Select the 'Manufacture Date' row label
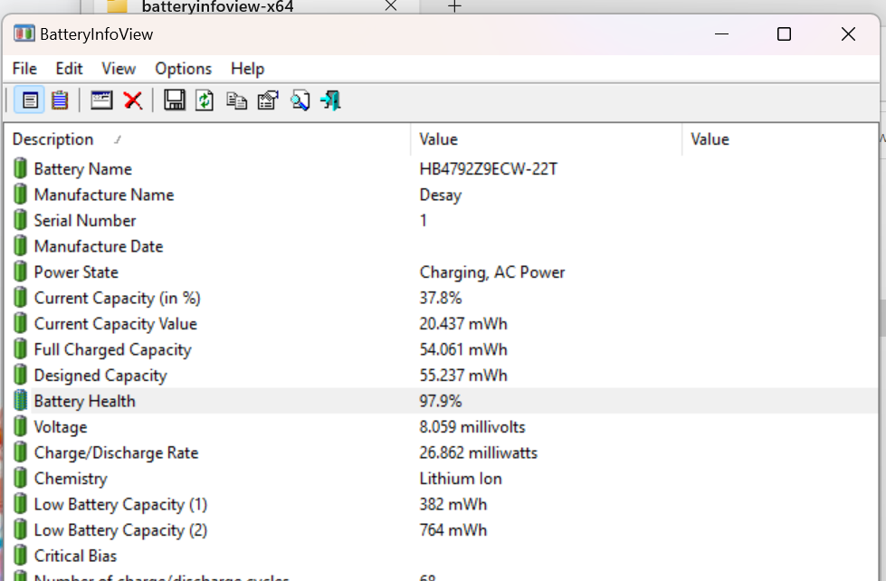 coord(99,246)
